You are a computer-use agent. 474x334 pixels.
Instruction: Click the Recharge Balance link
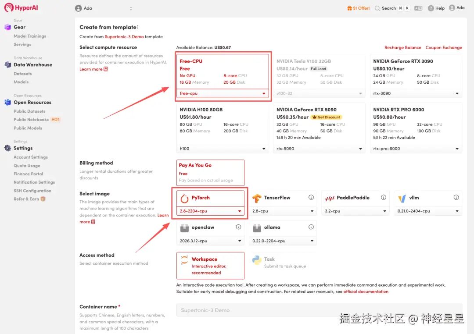[x=402, y=47]
